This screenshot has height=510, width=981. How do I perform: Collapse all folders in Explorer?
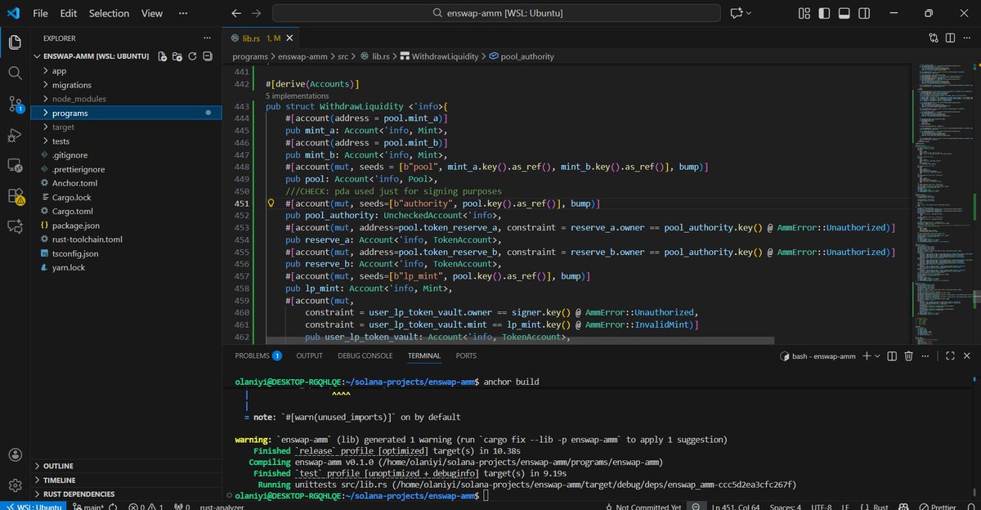207,56
